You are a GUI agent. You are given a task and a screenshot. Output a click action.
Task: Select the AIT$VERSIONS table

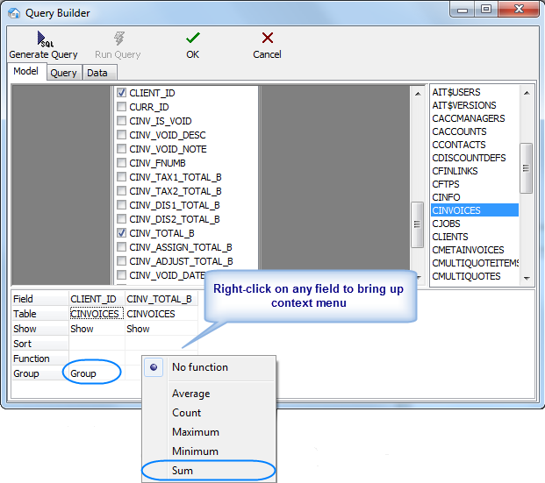475,105
